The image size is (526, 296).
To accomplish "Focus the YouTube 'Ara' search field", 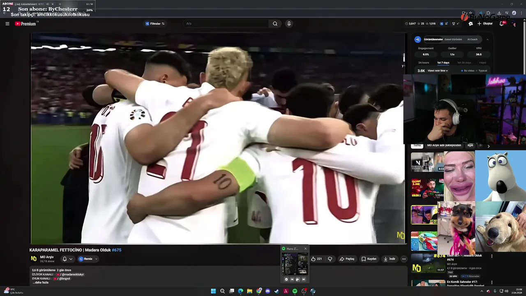I will [x=226, y=24].
